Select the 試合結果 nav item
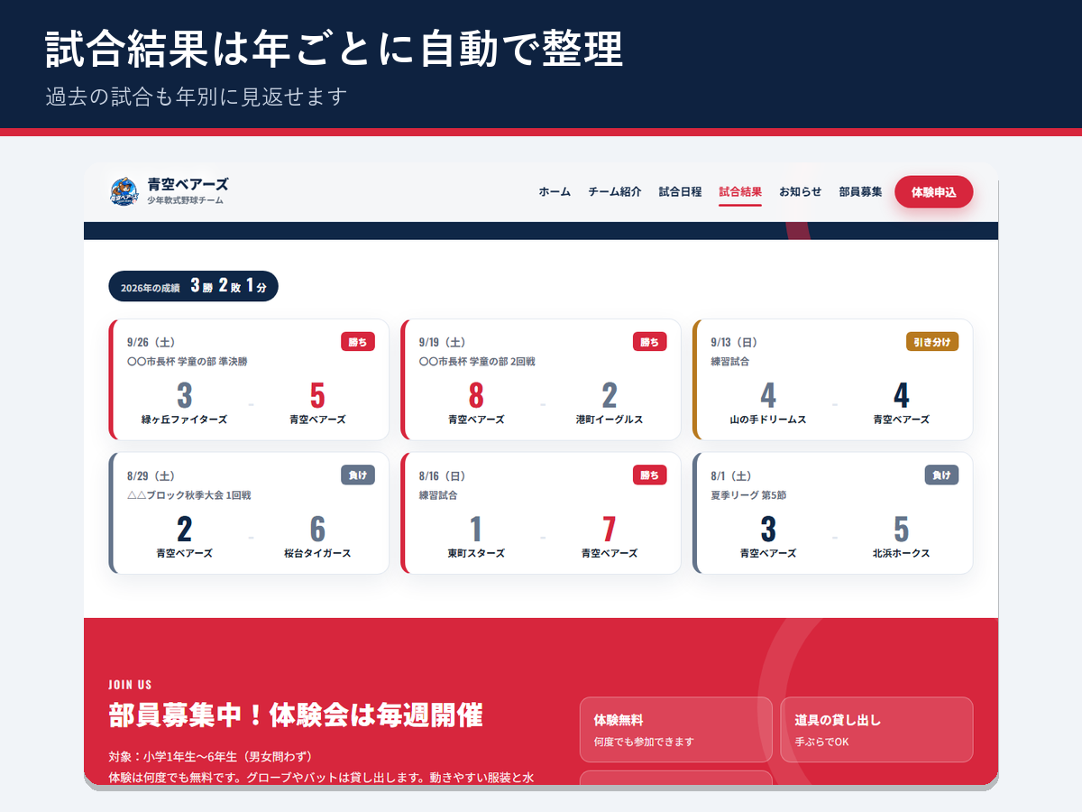Image resolution: width=1082 pixels, height=812 pixels. (x=740, y=191)
